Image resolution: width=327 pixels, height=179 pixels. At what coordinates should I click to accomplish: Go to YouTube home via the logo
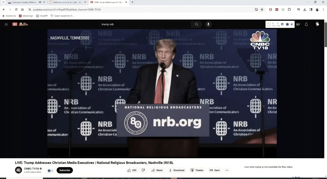coord(20,24)
